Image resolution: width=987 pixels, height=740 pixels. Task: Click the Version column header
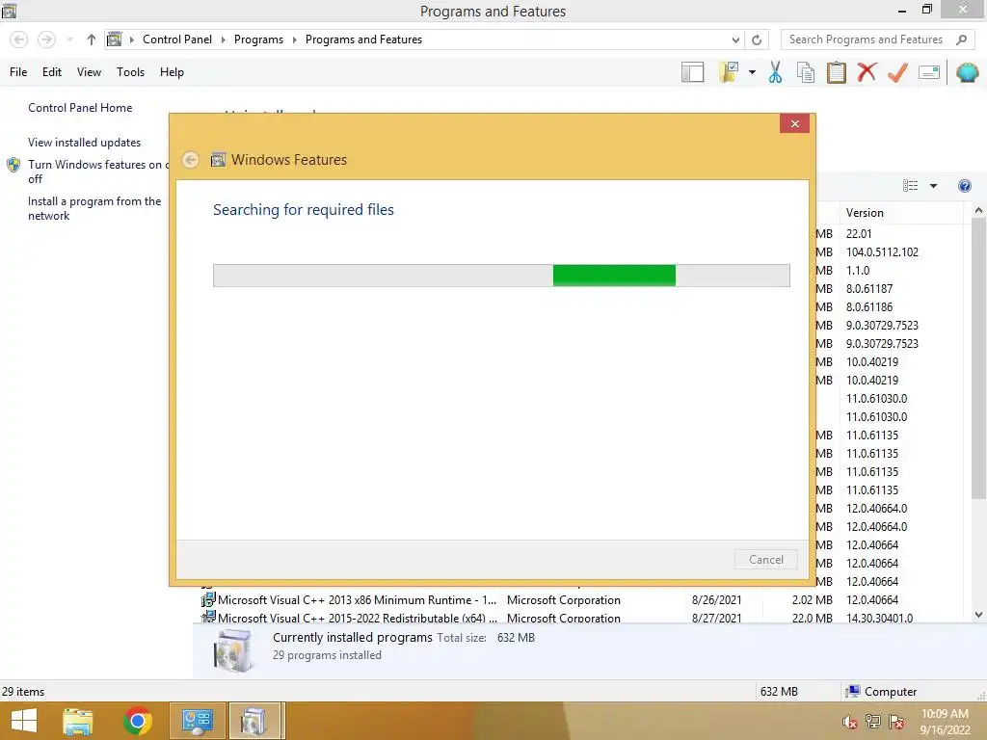pyautogui.click(x=901, y=213)
